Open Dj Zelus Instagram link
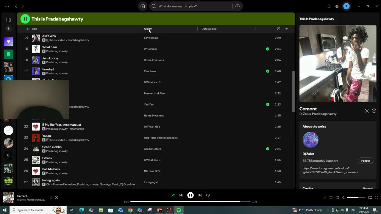 click(330, 170)
